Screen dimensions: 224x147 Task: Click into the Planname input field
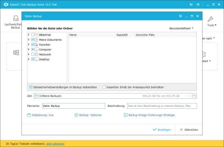click(x=74, y=106)
